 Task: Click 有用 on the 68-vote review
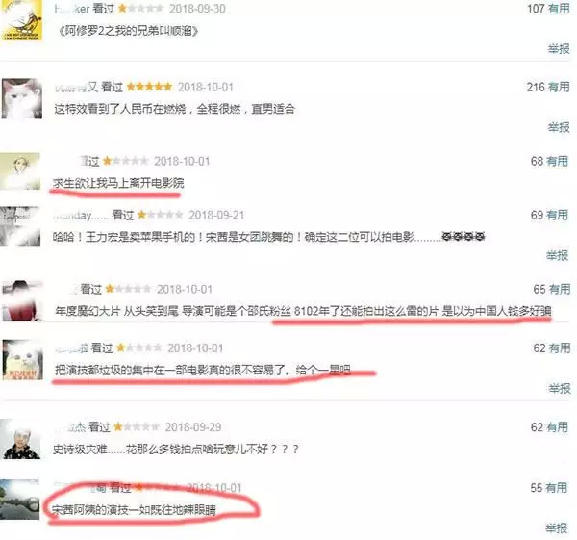point(557,161)
